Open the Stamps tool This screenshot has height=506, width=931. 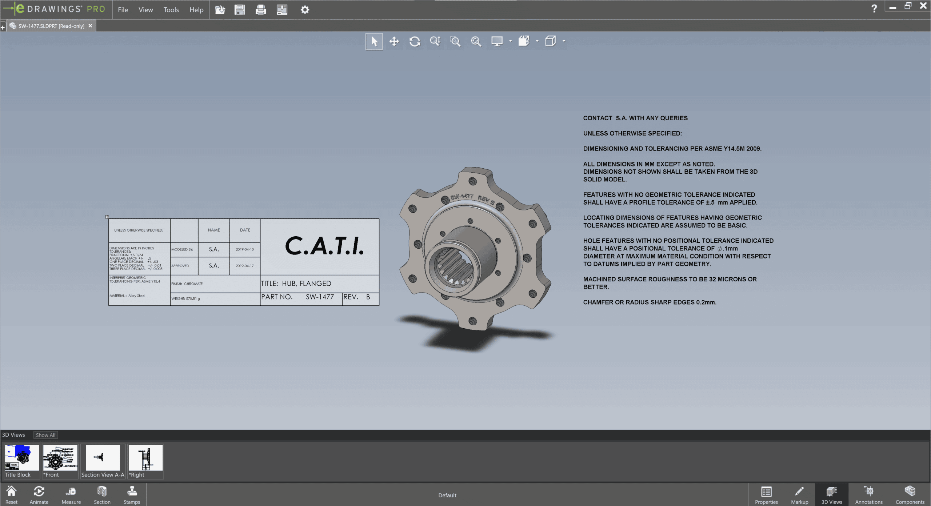[132, 495]
